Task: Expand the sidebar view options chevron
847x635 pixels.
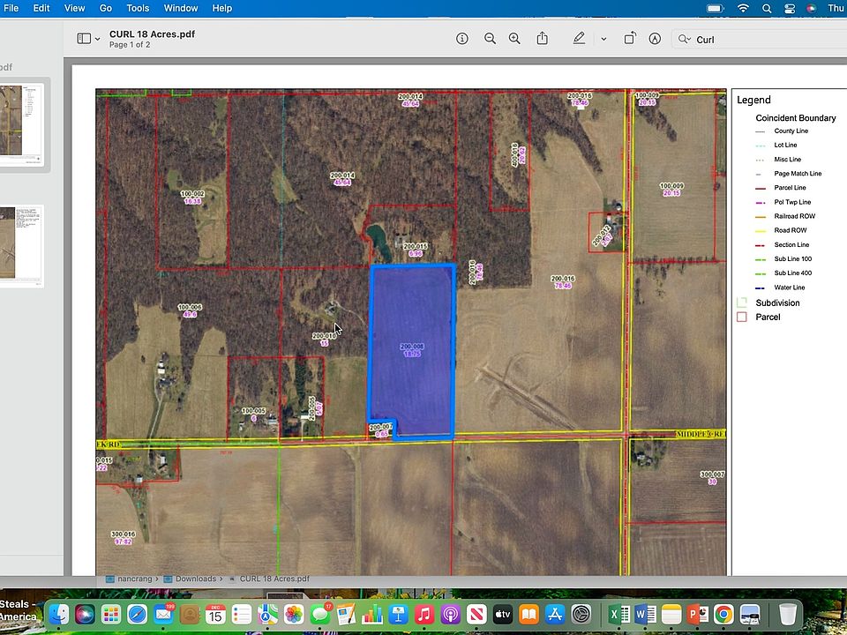Action: click(x=98, y=40)
